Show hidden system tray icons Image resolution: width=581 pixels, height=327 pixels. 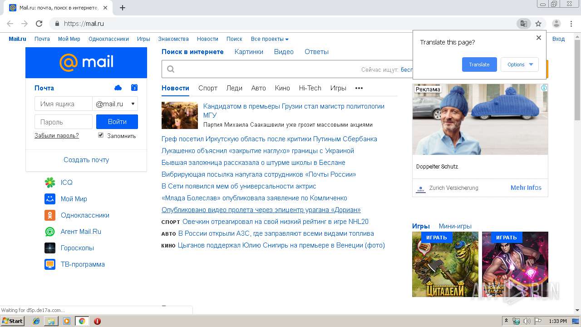[507, 321]
